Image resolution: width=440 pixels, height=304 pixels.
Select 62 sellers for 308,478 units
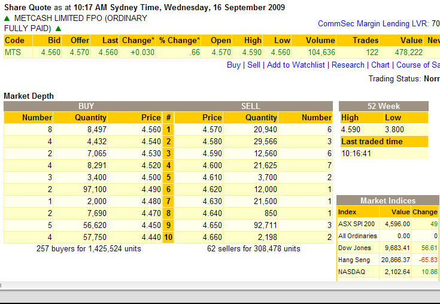(x=254, y=249)
